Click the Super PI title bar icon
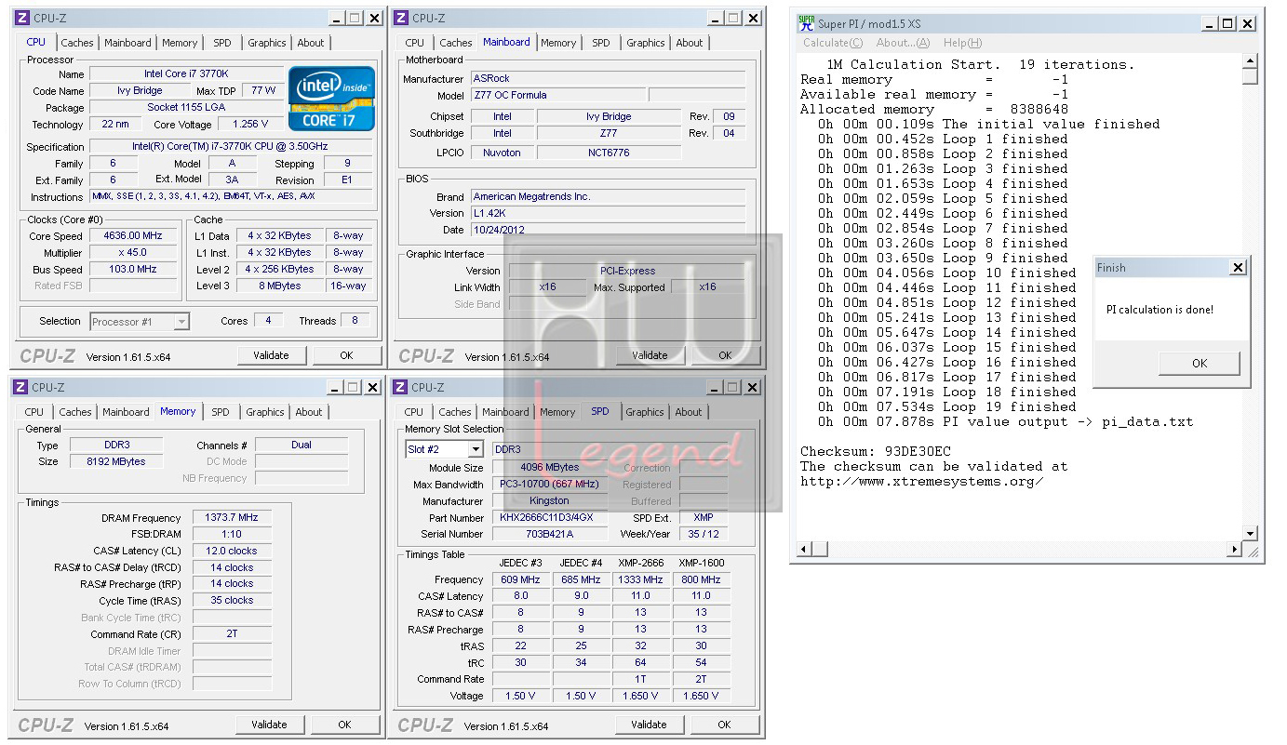Image resolution: width=1287 pixels, height=745 pixels. pos(806,24)
